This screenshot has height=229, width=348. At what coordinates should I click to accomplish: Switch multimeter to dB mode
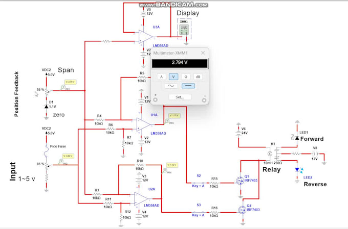tap(198, 77)
